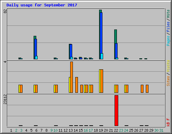172x134 pixels.
Task: Click the 'Files' legend label
Action: (168, 26)
